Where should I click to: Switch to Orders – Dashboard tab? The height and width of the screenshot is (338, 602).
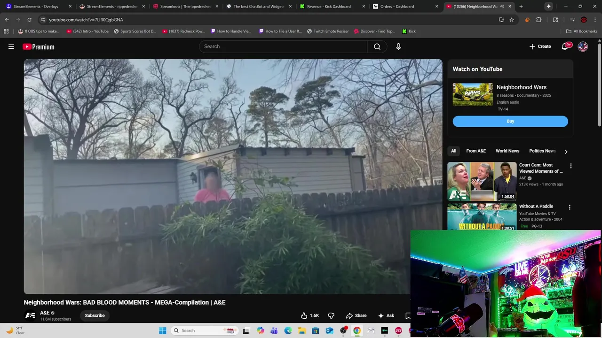click(x=404, y=7)
